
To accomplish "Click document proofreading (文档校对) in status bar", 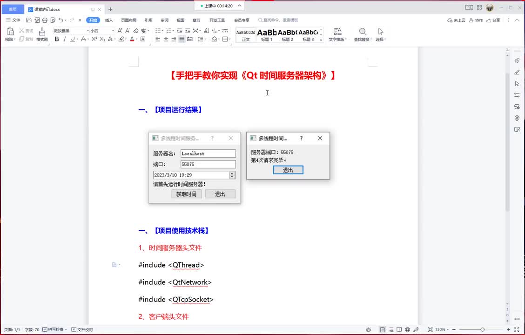I will point(82,329).
